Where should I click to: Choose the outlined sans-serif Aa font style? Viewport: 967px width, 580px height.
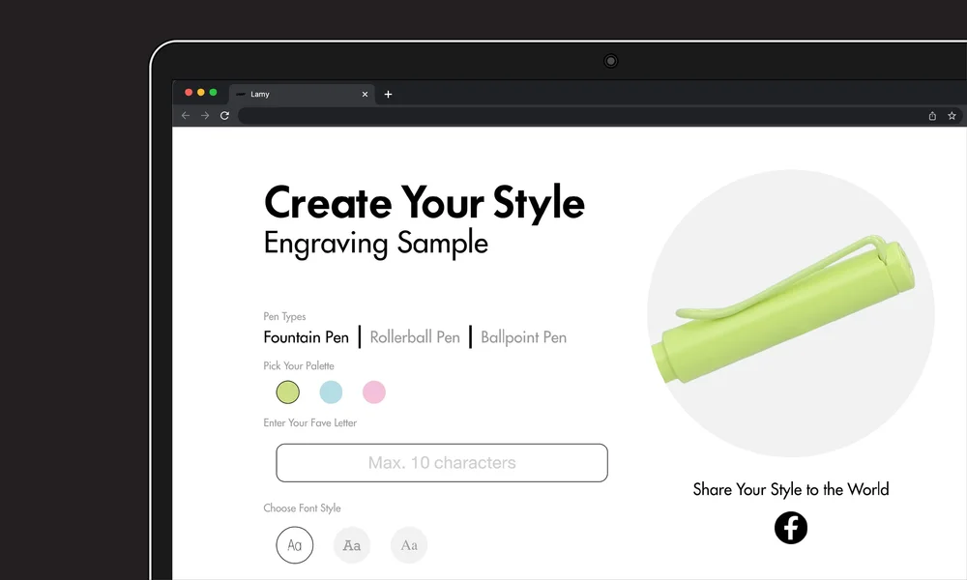pyautogui.click(x=295, y=545)
